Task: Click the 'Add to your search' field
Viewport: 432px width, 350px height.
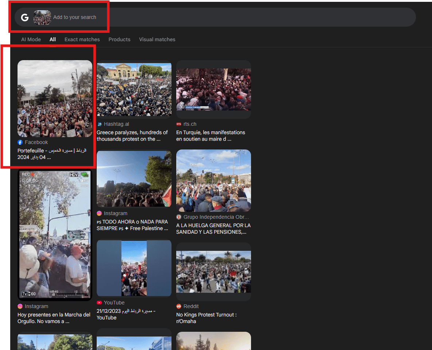Action: click(75, 17)
